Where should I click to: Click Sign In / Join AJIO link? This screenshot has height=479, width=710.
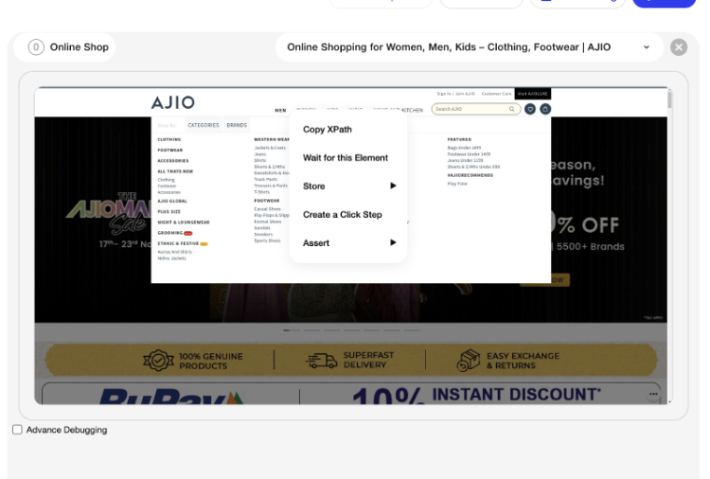pyautogui.click(x=455, y=94)
